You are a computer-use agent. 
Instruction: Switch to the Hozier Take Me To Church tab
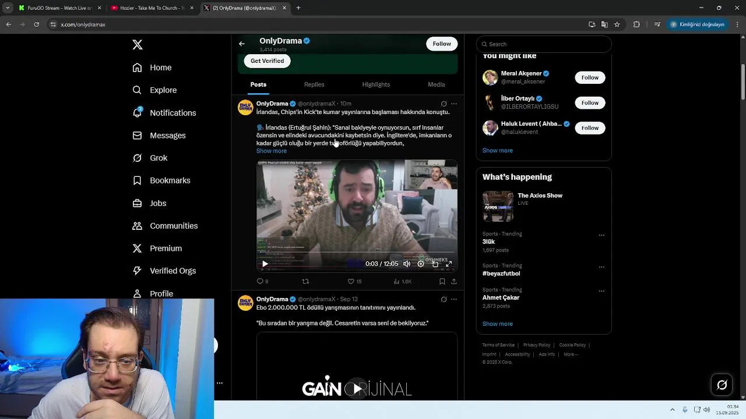tap(152, 8)
